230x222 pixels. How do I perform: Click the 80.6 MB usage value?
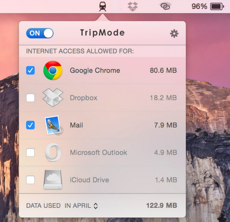[x=163, y=70]
